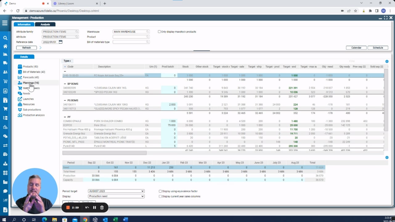
Task: Open the chat bubble sidebar icon
Action: point(5,191)
